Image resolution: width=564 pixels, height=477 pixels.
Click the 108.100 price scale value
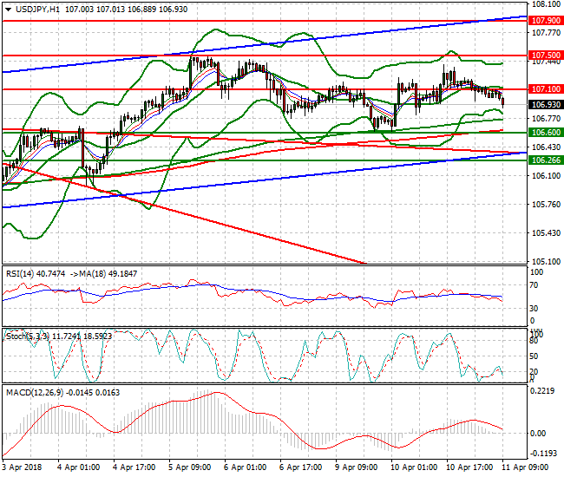tap(546, 4)
